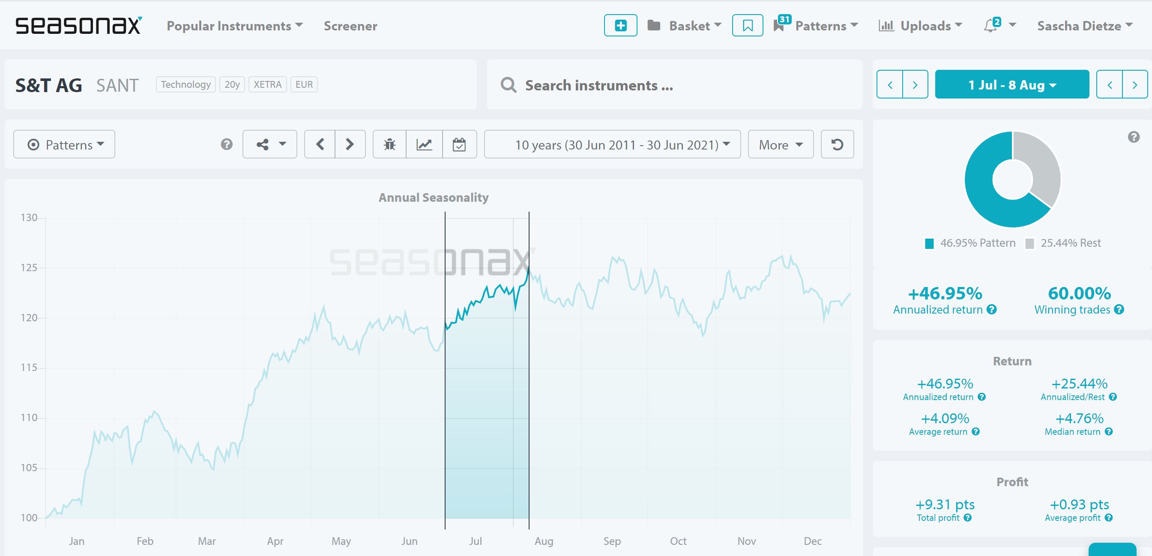The width and height of the screenshot is (1152, 556).
Task: Expand the 10 years date range dropdown
Action: click(x=612, y=144)
